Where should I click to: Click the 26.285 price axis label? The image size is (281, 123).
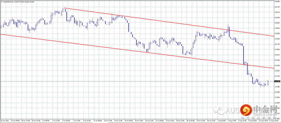pos(277,18)
